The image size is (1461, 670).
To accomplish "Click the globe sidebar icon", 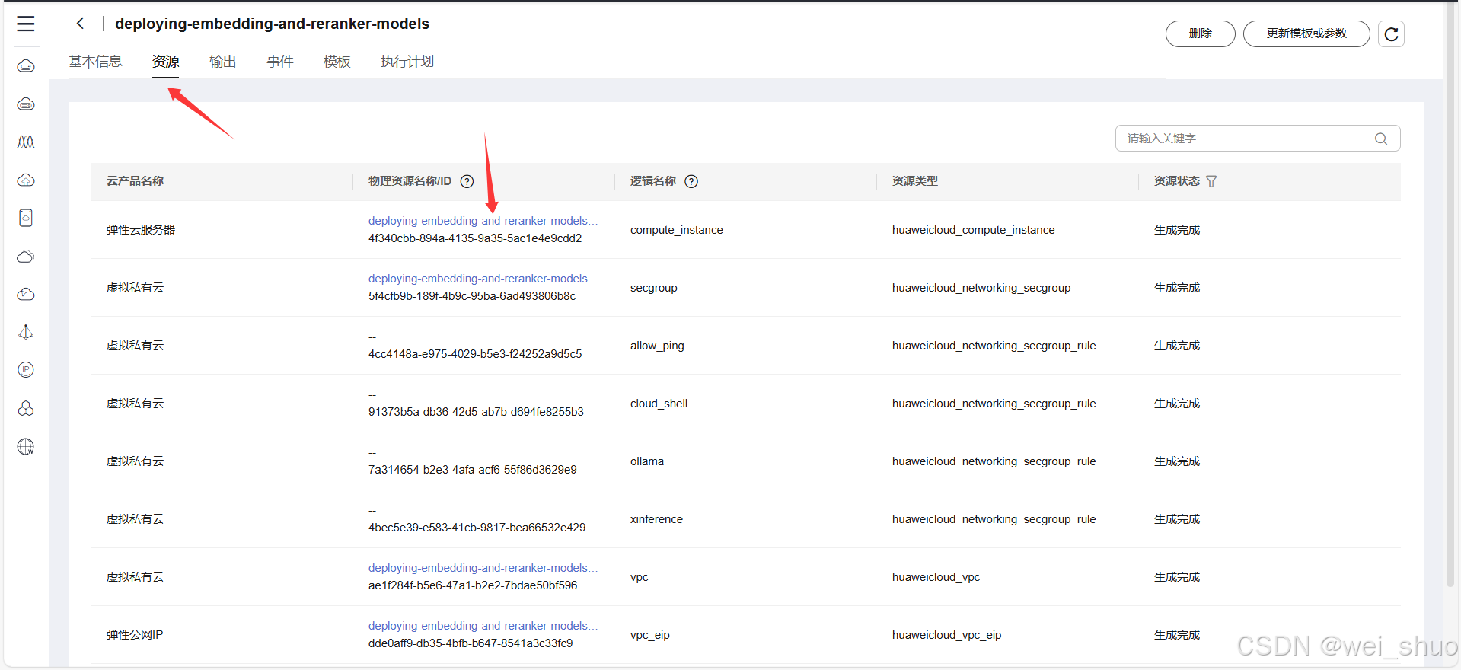I will 26,446.
